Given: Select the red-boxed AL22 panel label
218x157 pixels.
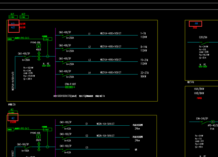Looking at the screenshot, I should click(x=13, y=28).
